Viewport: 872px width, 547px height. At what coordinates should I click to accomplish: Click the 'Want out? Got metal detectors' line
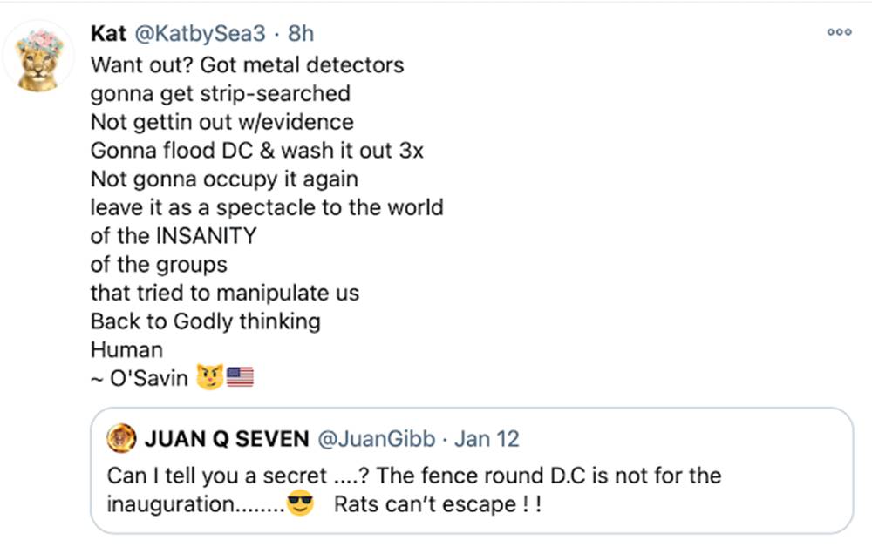click(247, 64)
